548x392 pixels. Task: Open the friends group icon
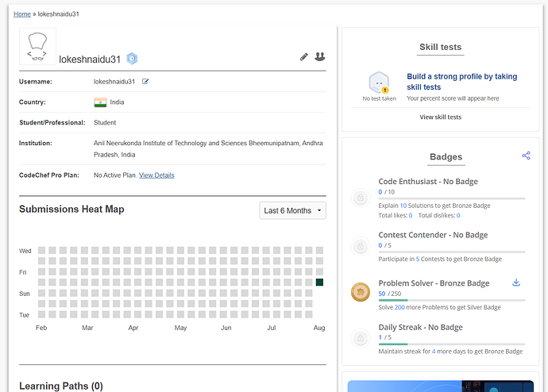320,56
